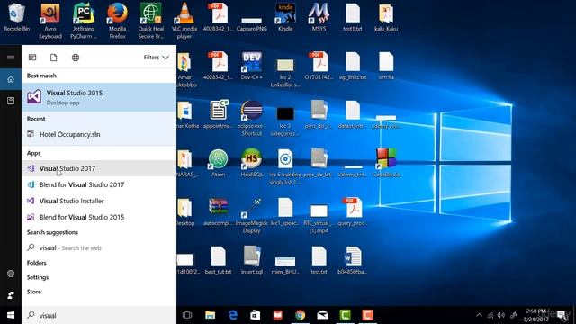Select the appointme... desktop file
The image size is (576, 324).
coord(218,114)
